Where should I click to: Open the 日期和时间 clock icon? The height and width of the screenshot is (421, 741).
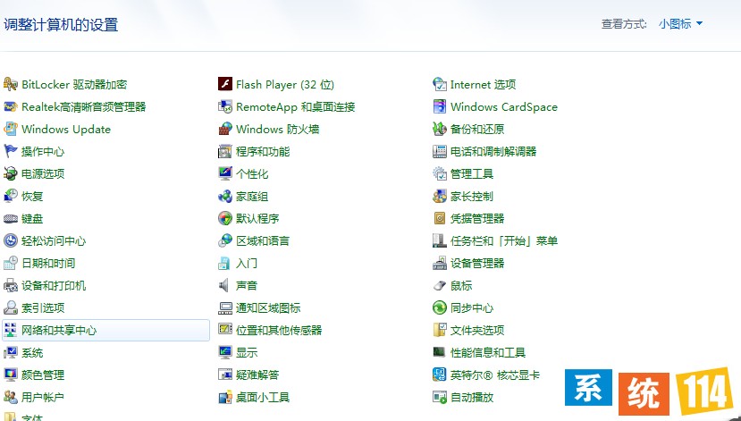pyautogui.click(x=11, y=263)
